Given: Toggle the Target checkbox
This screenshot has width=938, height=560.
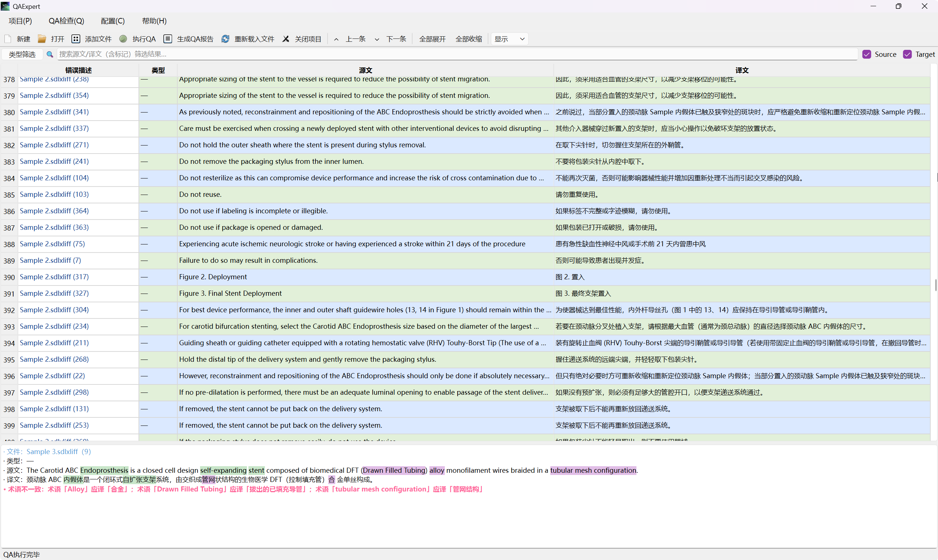Looking at the screenshot, I should click(x=908, y=54).
